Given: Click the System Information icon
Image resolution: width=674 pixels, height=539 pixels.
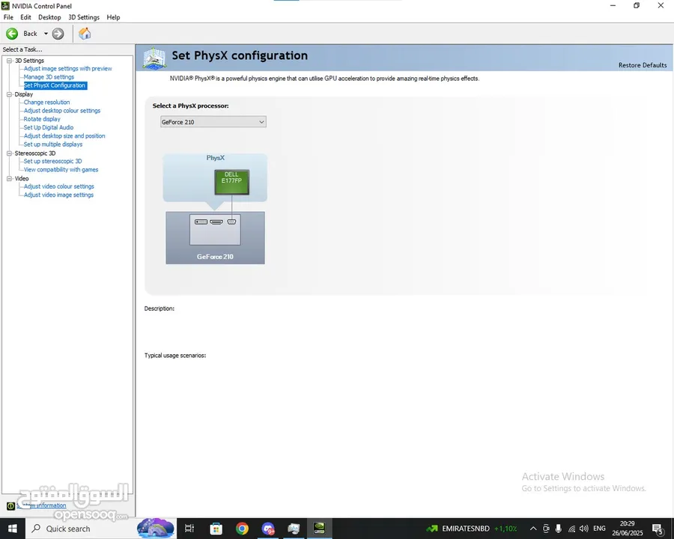Looking at the screenshot, I should coord(10,506).
